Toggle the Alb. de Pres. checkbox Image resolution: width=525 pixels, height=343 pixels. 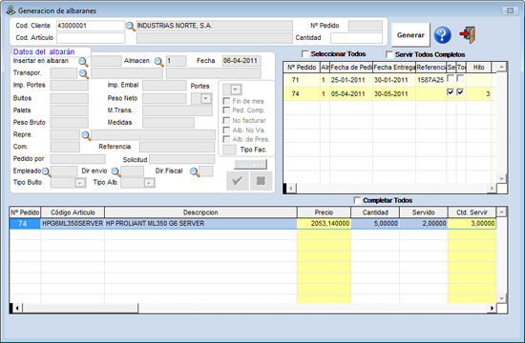[x=226, y=139]
